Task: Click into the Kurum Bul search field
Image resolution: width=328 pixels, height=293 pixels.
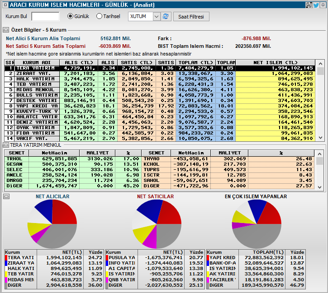Action: [x=45, y=16]
